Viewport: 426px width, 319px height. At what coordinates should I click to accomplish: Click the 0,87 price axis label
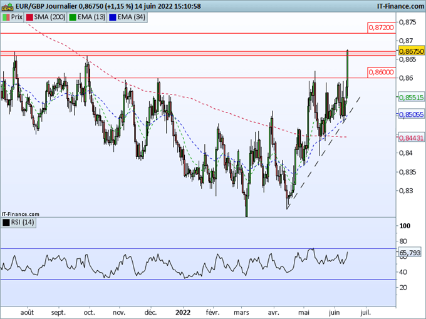405,41
